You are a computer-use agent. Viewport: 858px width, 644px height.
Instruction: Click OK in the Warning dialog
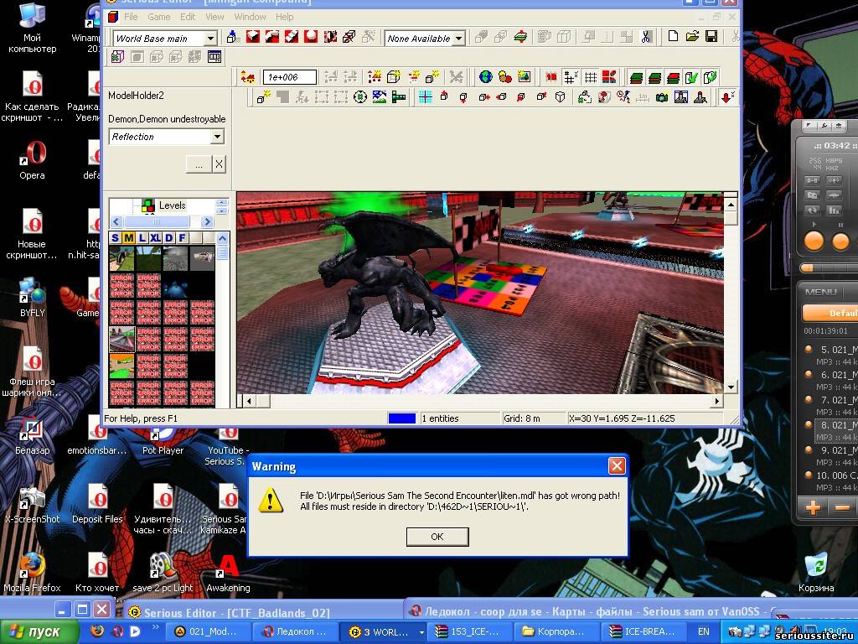tap(437, 537)
